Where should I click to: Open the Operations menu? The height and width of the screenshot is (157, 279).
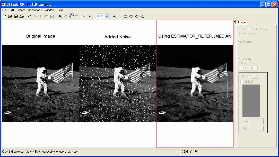pos(35,10)
